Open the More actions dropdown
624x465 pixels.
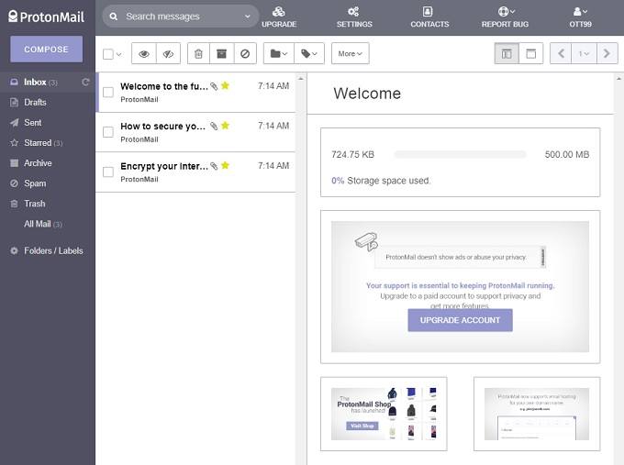point(351,53)
